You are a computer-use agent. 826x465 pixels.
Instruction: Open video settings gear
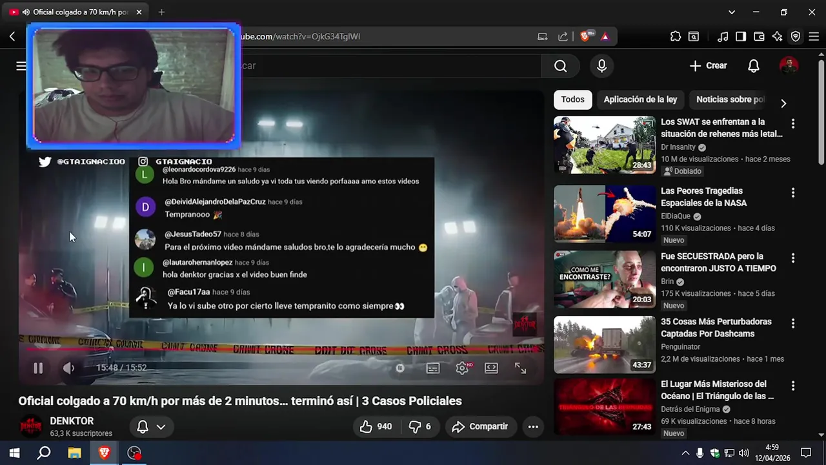pyautogui.click(x=462, y=368)
